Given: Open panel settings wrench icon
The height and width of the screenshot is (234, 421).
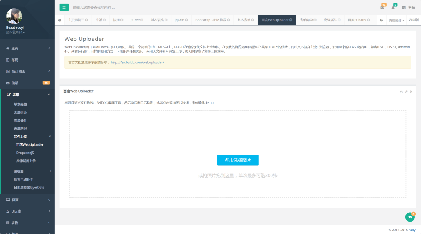Looking at the screenshot, I should click(x=407, y=91).
